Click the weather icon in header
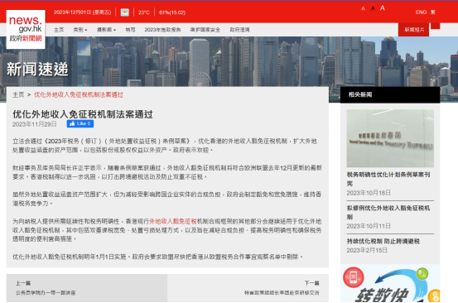 point(125,12)
